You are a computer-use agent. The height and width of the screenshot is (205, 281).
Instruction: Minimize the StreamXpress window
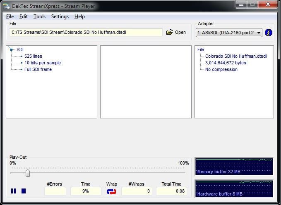click(x=241, y=4)
